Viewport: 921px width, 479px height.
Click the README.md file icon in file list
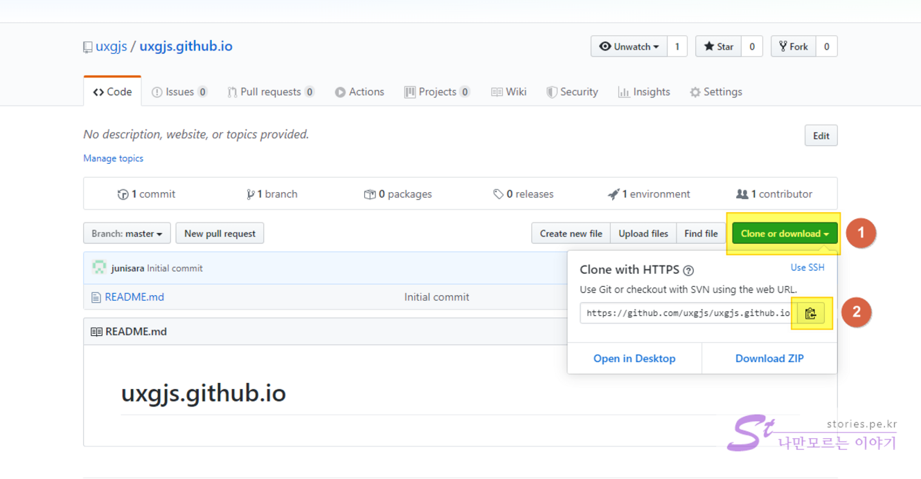coord(96,297)
